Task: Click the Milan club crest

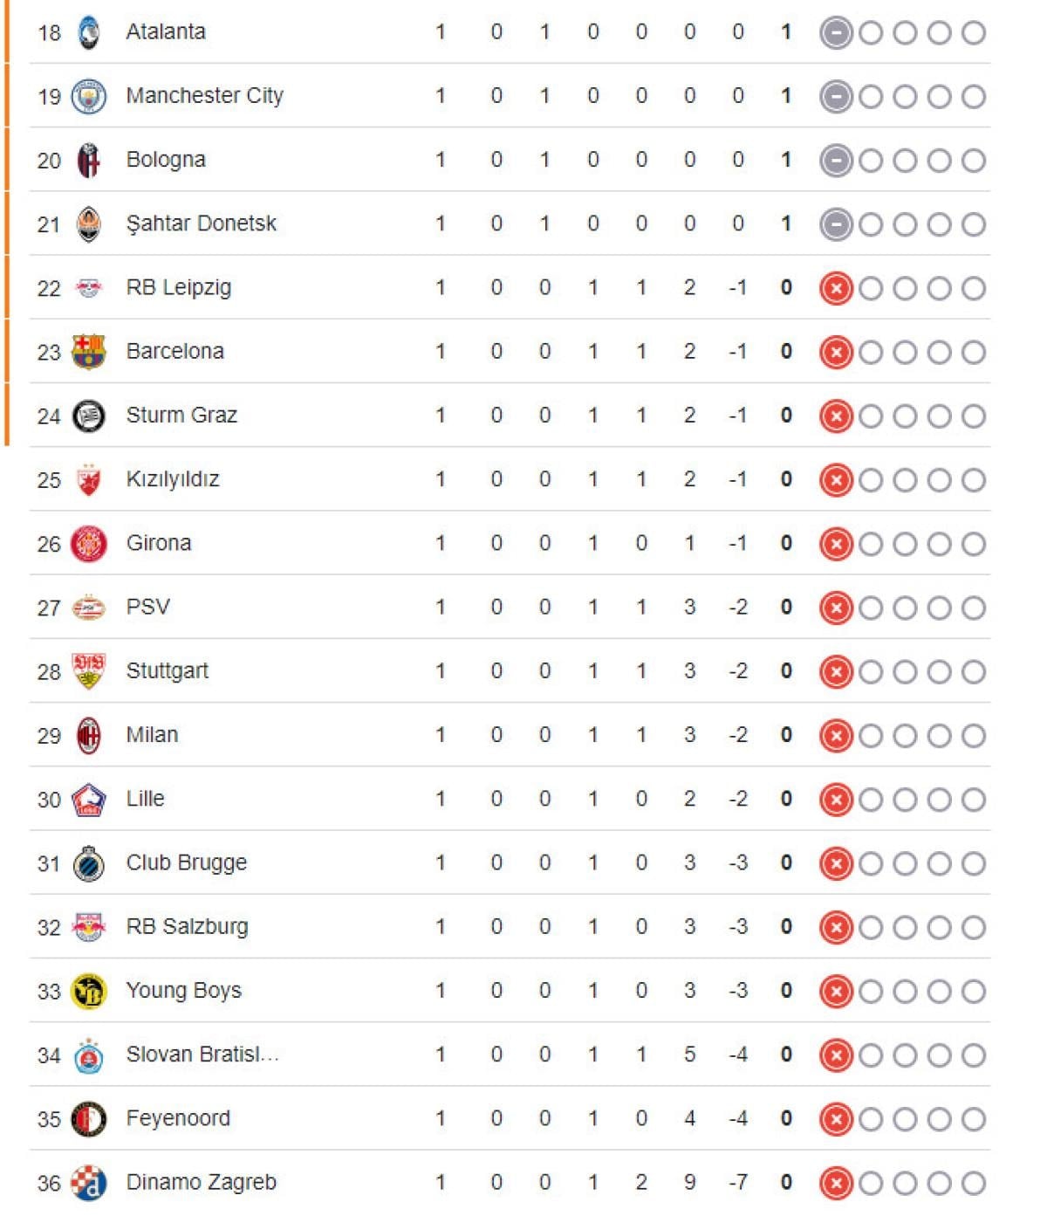Action: tap(88, 736)
